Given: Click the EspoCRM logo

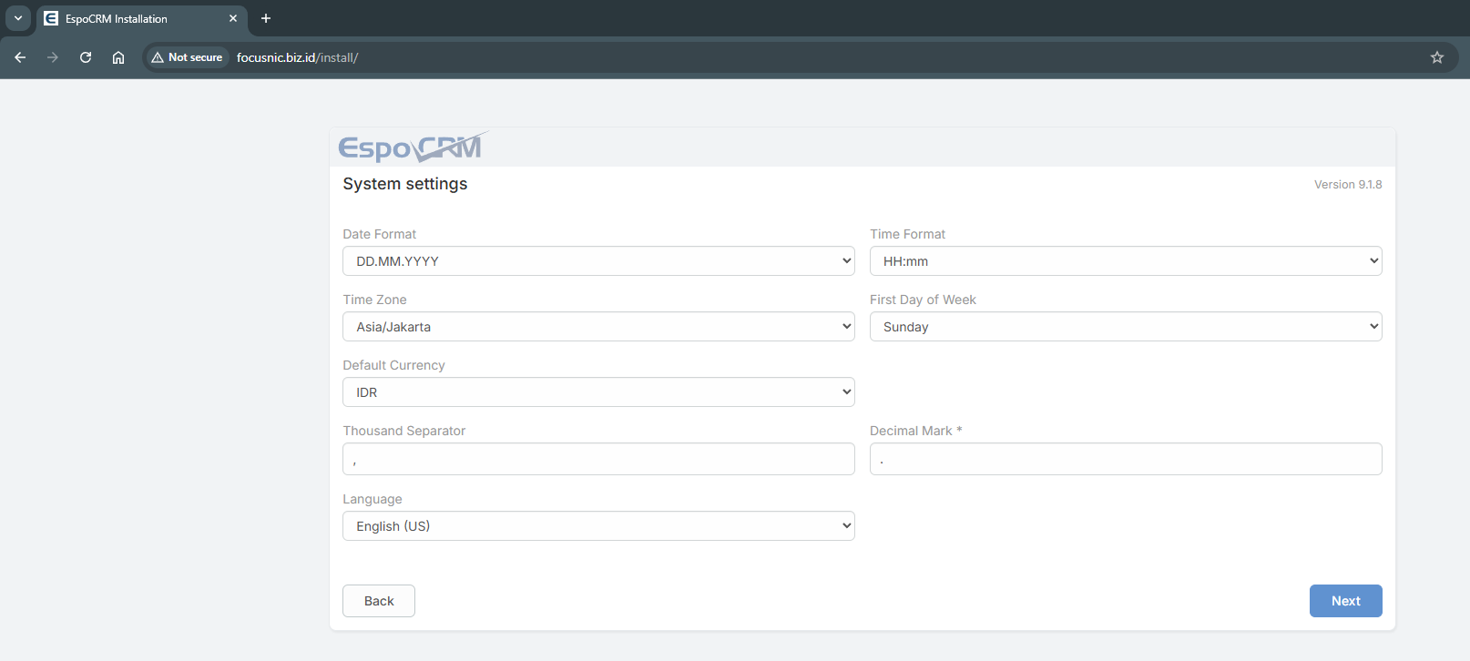Looking at the screenshot, I should [413, 147].
